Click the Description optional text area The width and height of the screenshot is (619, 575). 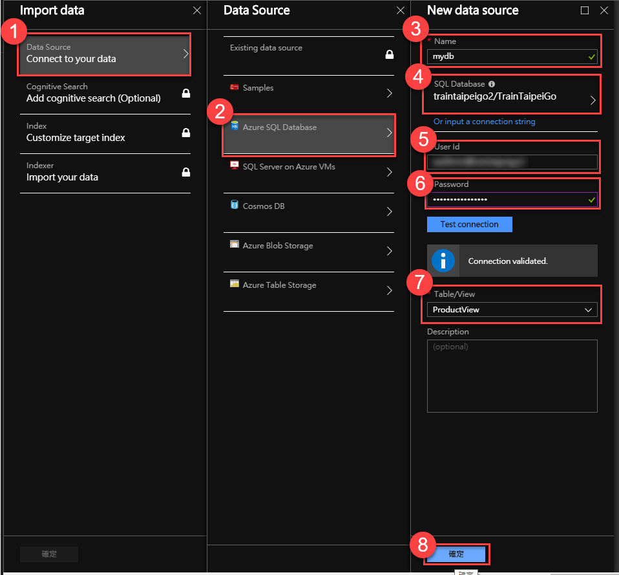(512, 376)
